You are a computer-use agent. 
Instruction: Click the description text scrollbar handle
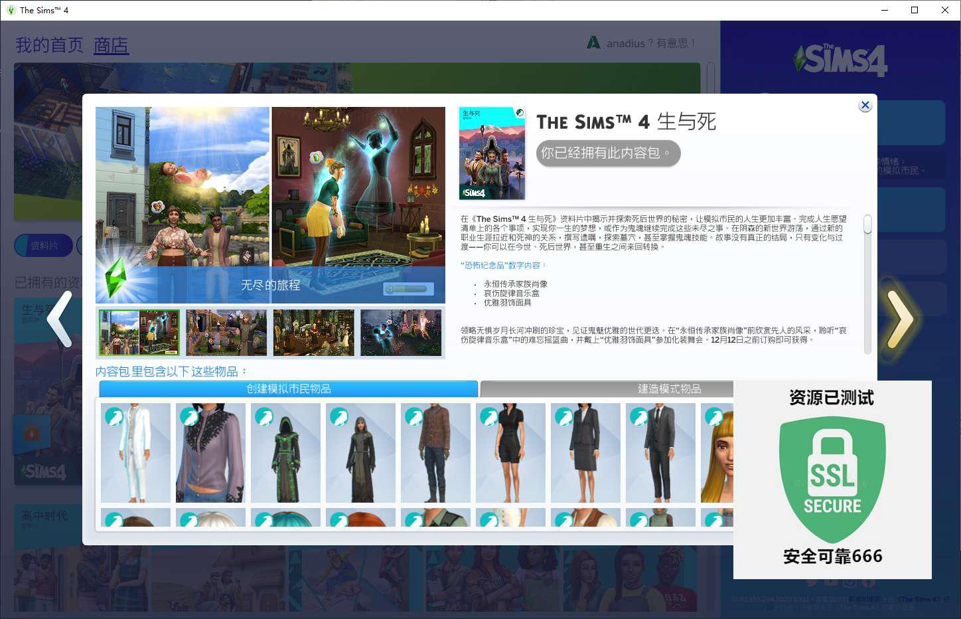(x=867, y=224)
